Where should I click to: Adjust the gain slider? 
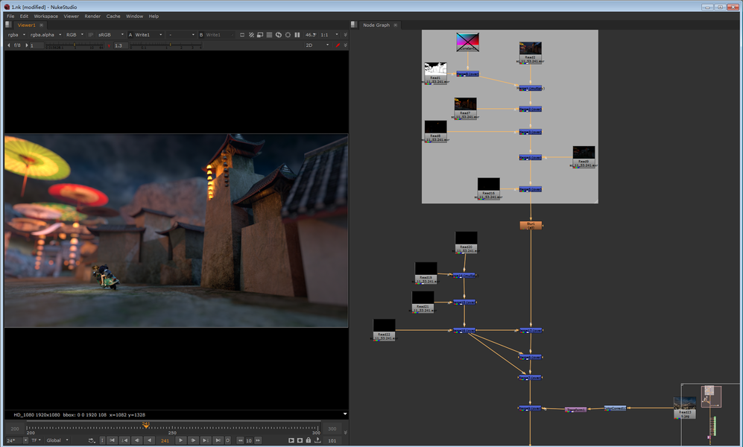pyautogui.click(x=75, y=45)
